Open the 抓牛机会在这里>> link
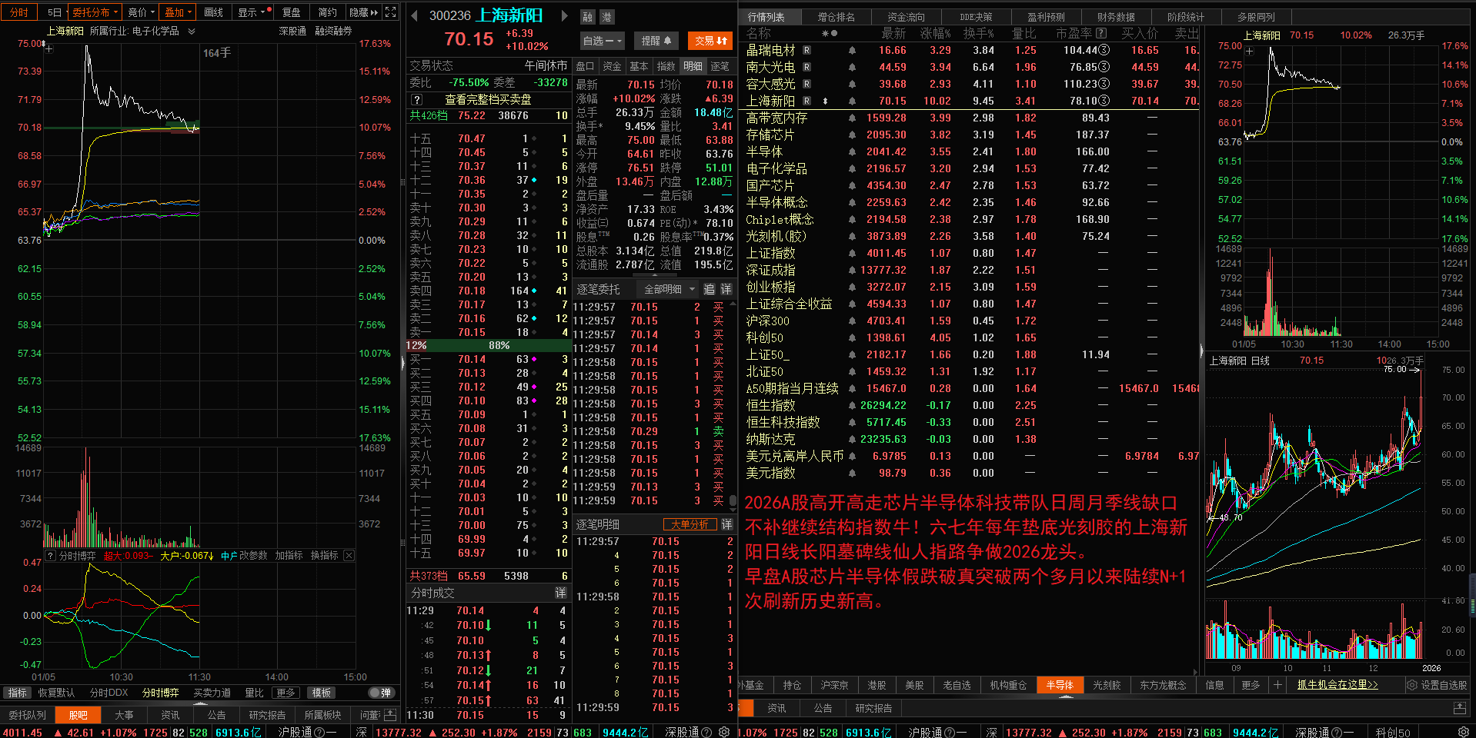1476x738 pixels. pyautogui.click(x=1337, y=685)
